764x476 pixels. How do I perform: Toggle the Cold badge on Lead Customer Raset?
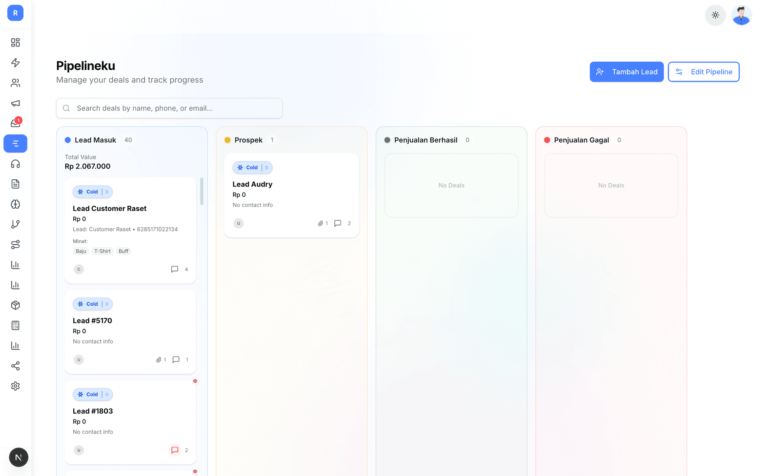[92, 192]
